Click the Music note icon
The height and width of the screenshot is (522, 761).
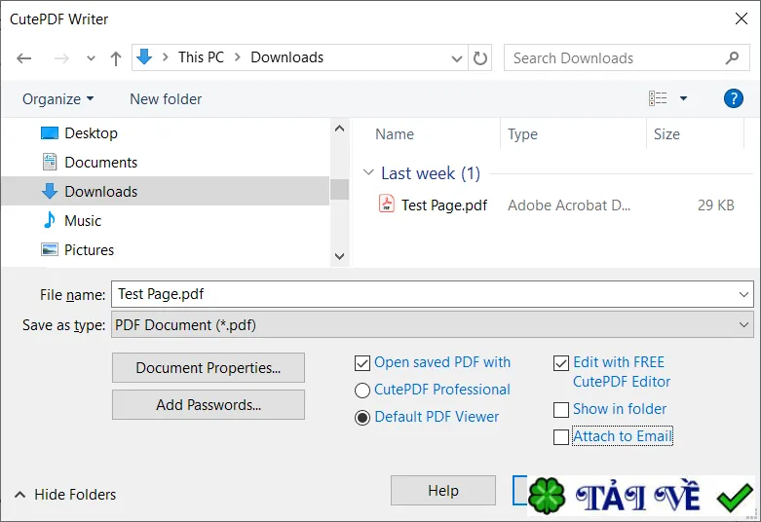click(49, 220)
